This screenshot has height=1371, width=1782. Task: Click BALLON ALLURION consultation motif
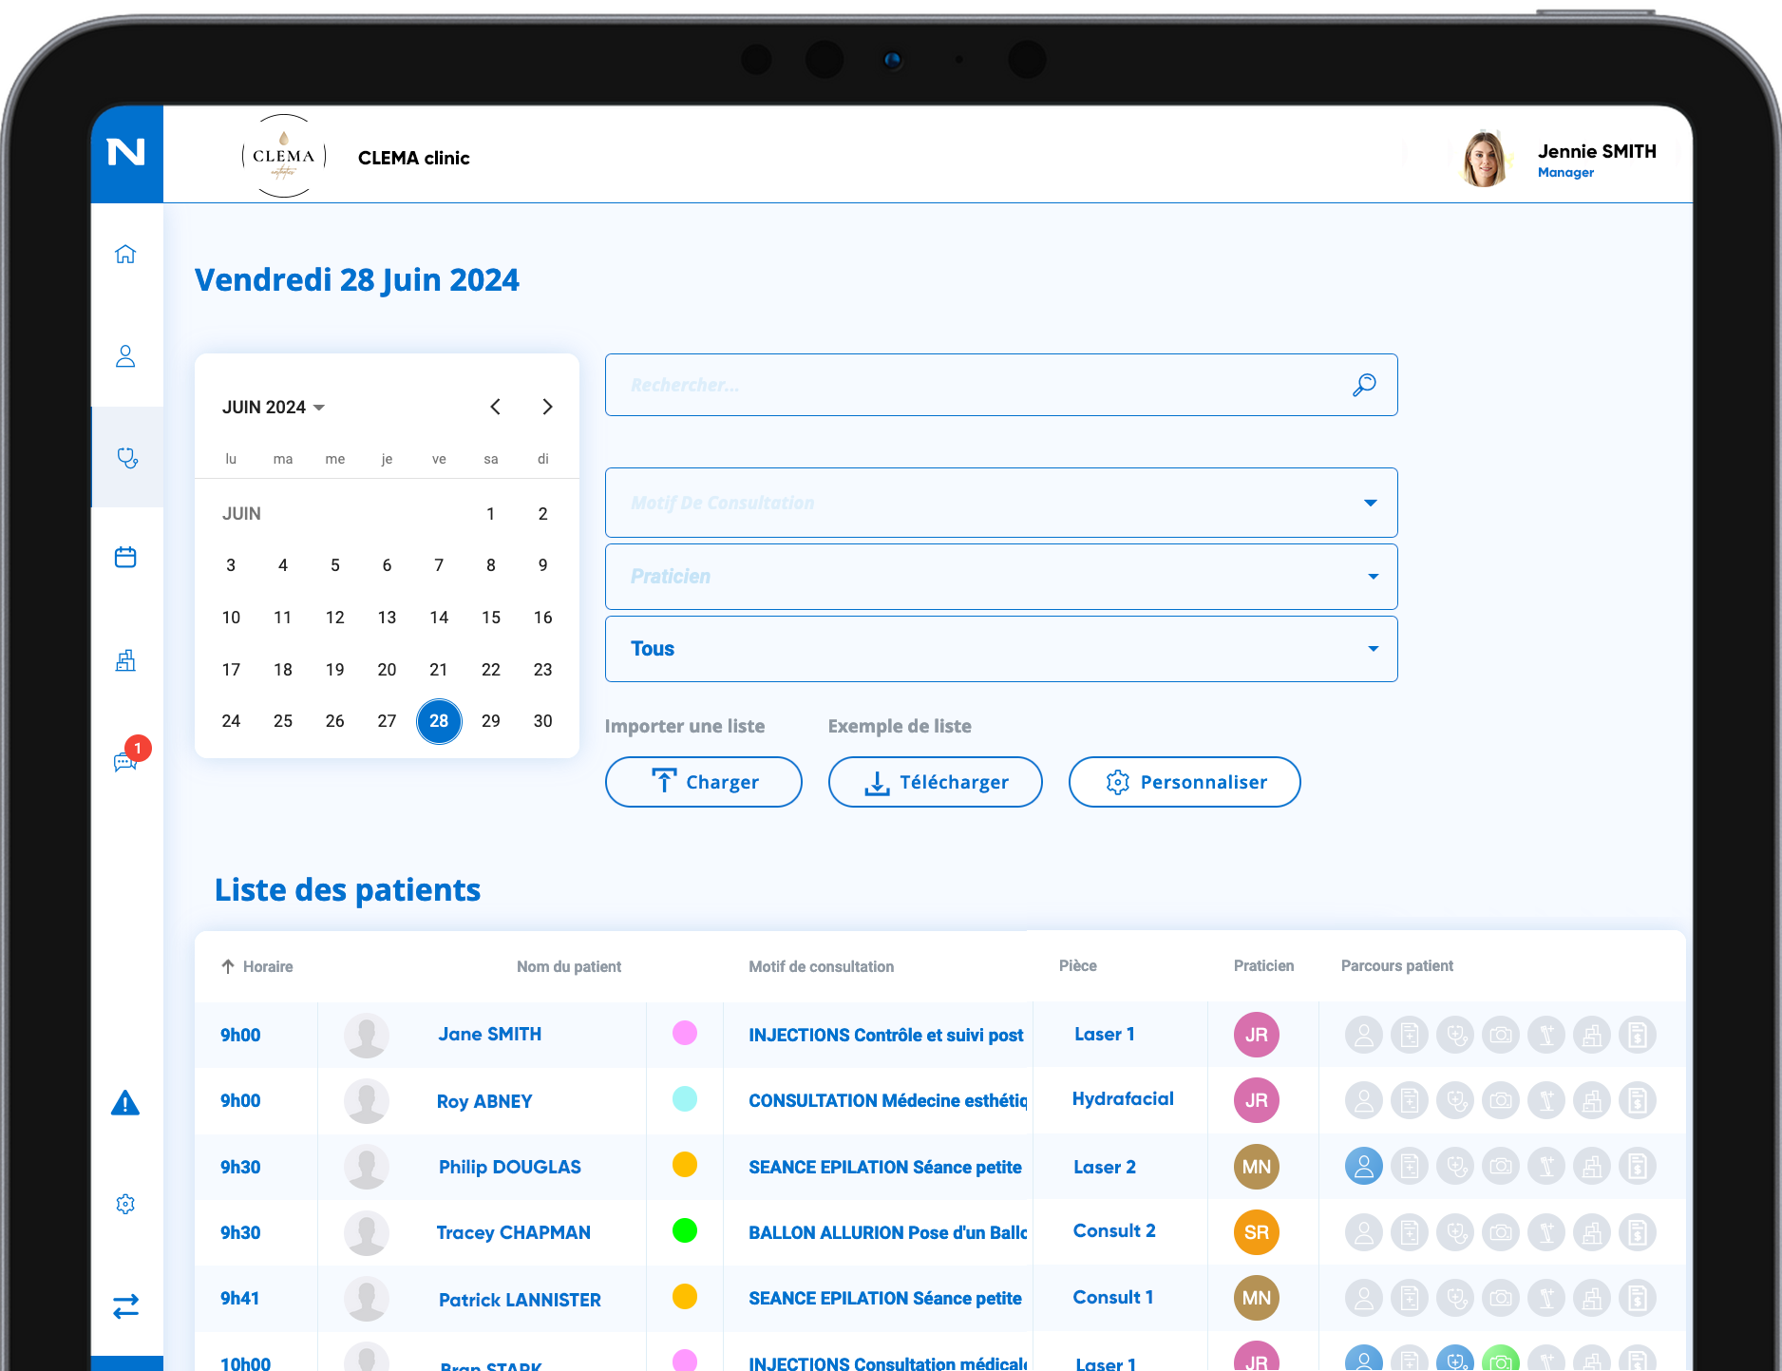coord(887,1232)
